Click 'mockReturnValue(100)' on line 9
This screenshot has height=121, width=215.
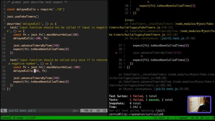[63, 35]
